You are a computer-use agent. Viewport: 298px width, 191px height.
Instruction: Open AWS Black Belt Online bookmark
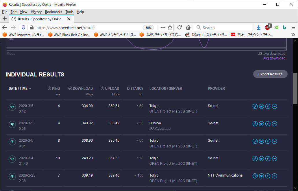point(69,35)
